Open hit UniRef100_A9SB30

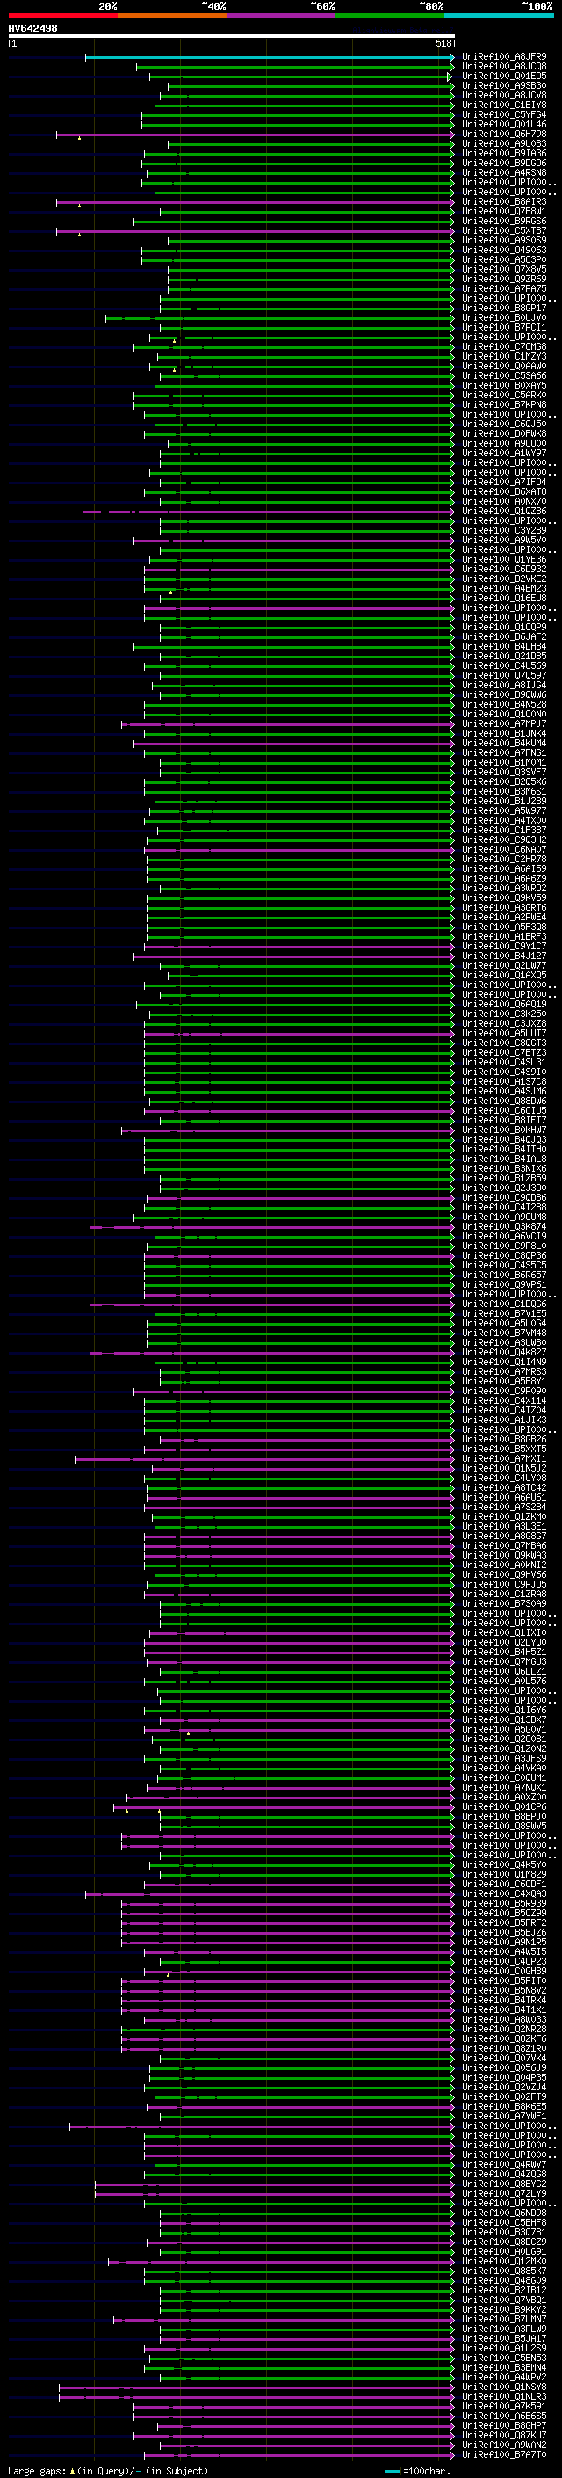tap(503, 85)
